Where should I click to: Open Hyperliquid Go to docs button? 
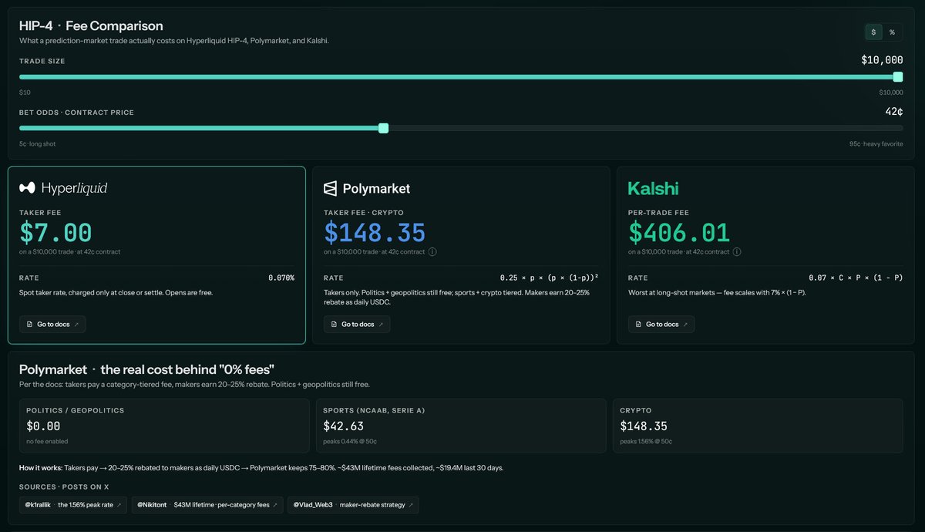coord(52,325)
